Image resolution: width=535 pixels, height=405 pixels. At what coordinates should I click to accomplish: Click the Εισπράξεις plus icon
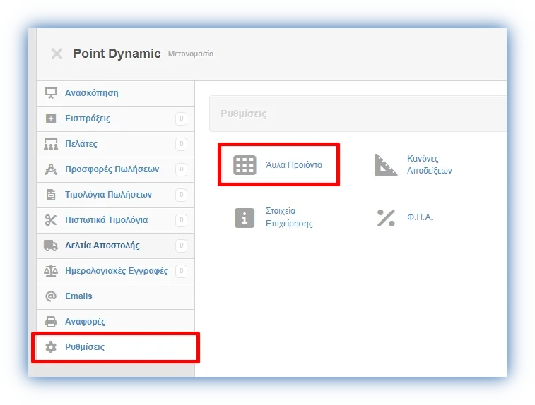click(50, 119)
